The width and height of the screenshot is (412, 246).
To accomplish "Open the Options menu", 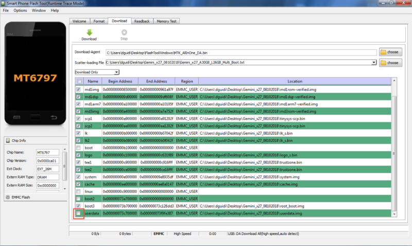I will click(x=21, y=11).
